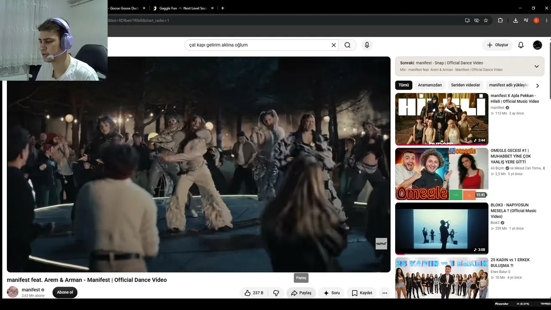Click the magnifier search button
This screenshot has width=551, height=310.
[347, 45]
